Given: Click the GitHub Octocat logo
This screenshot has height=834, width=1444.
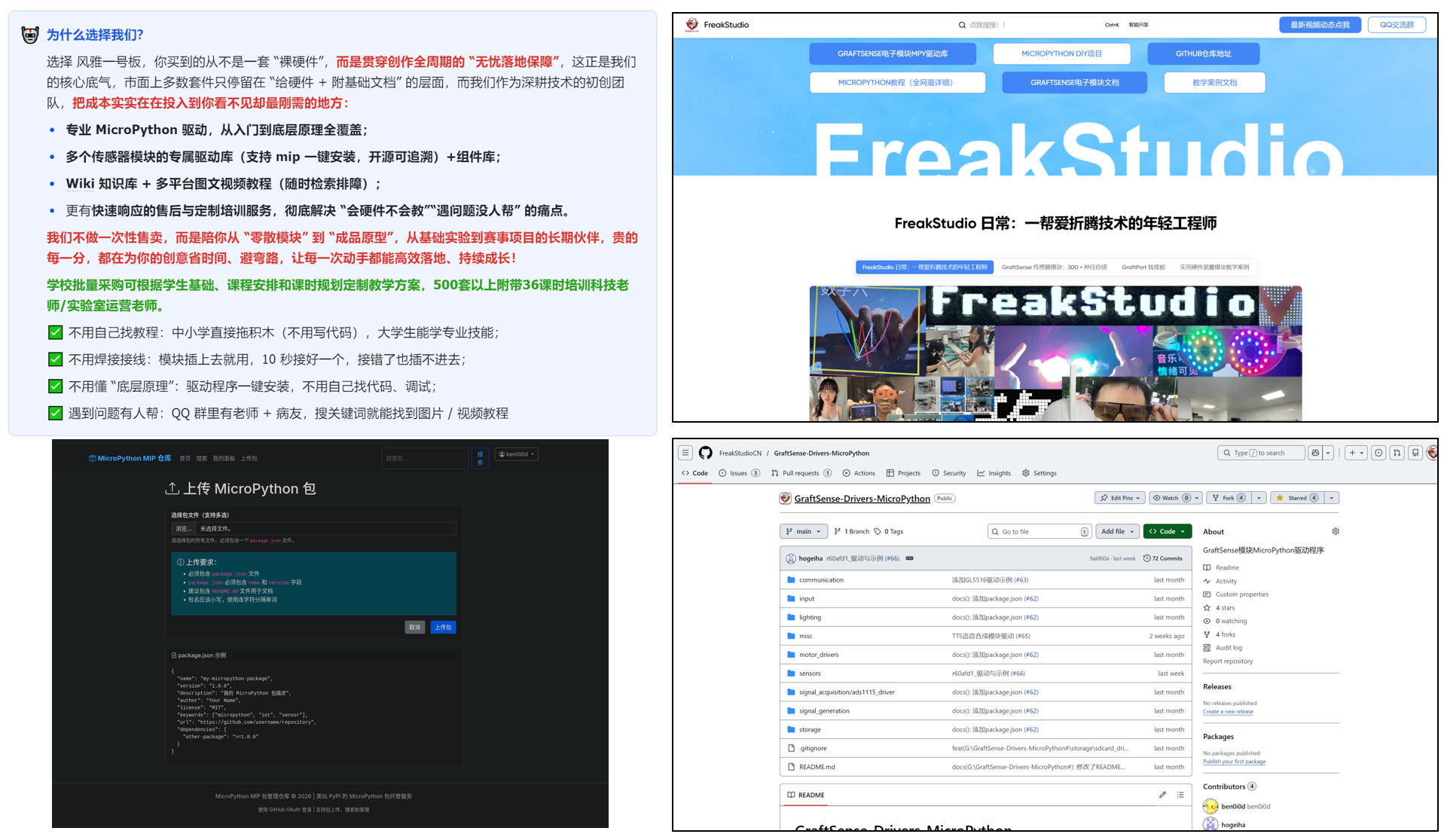Looking at the screenshot, I should (x=705, y=453).
